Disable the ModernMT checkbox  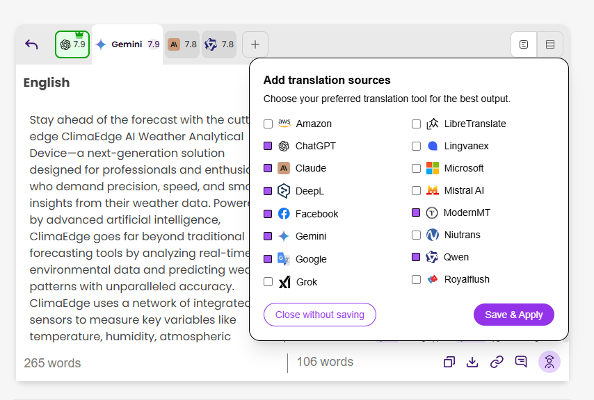pos(416,212)
